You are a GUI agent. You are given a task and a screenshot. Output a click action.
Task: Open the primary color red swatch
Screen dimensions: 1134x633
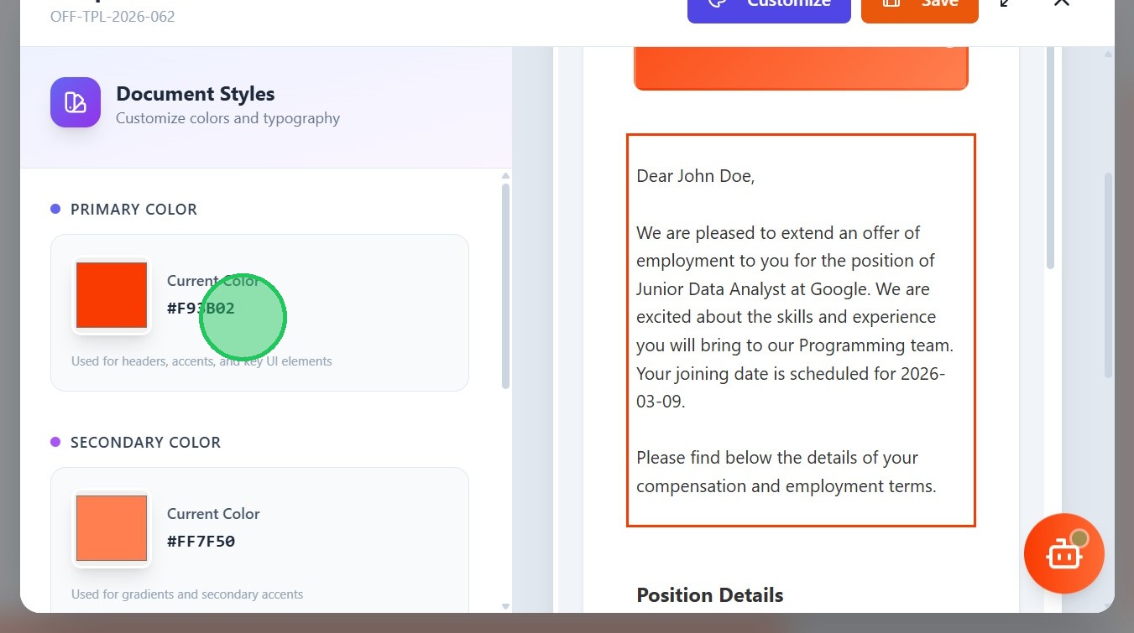[112, 295]
